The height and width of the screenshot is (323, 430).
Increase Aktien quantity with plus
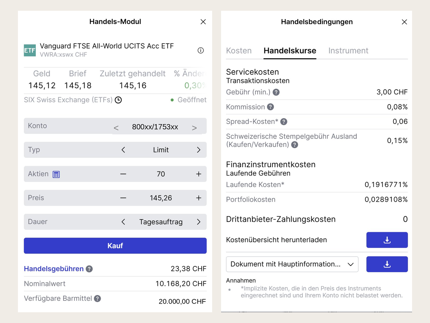(x=199, y=174)
